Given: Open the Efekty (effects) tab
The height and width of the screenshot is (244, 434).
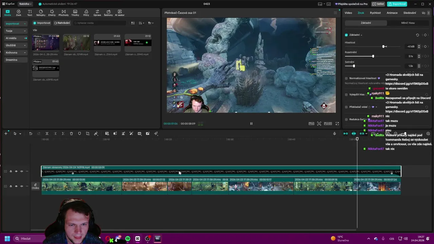Looking at the screenshot, I should [x=52, y=13].
